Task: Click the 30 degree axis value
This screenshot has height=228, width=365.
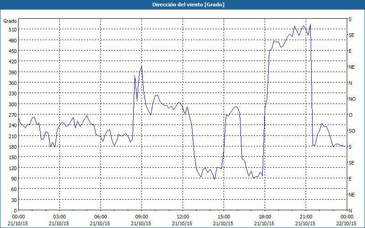Action: (14, 200)
